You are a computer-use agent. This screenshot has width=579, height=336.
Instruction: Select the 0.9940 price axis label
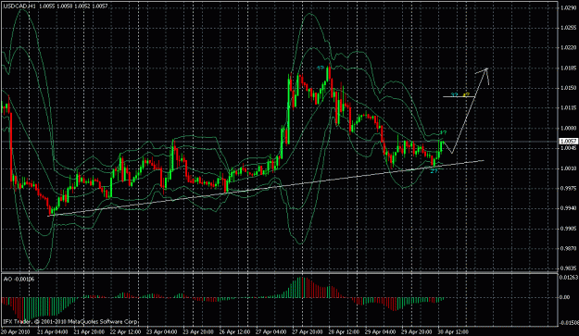pyautogui.click(x=568, y=208)
